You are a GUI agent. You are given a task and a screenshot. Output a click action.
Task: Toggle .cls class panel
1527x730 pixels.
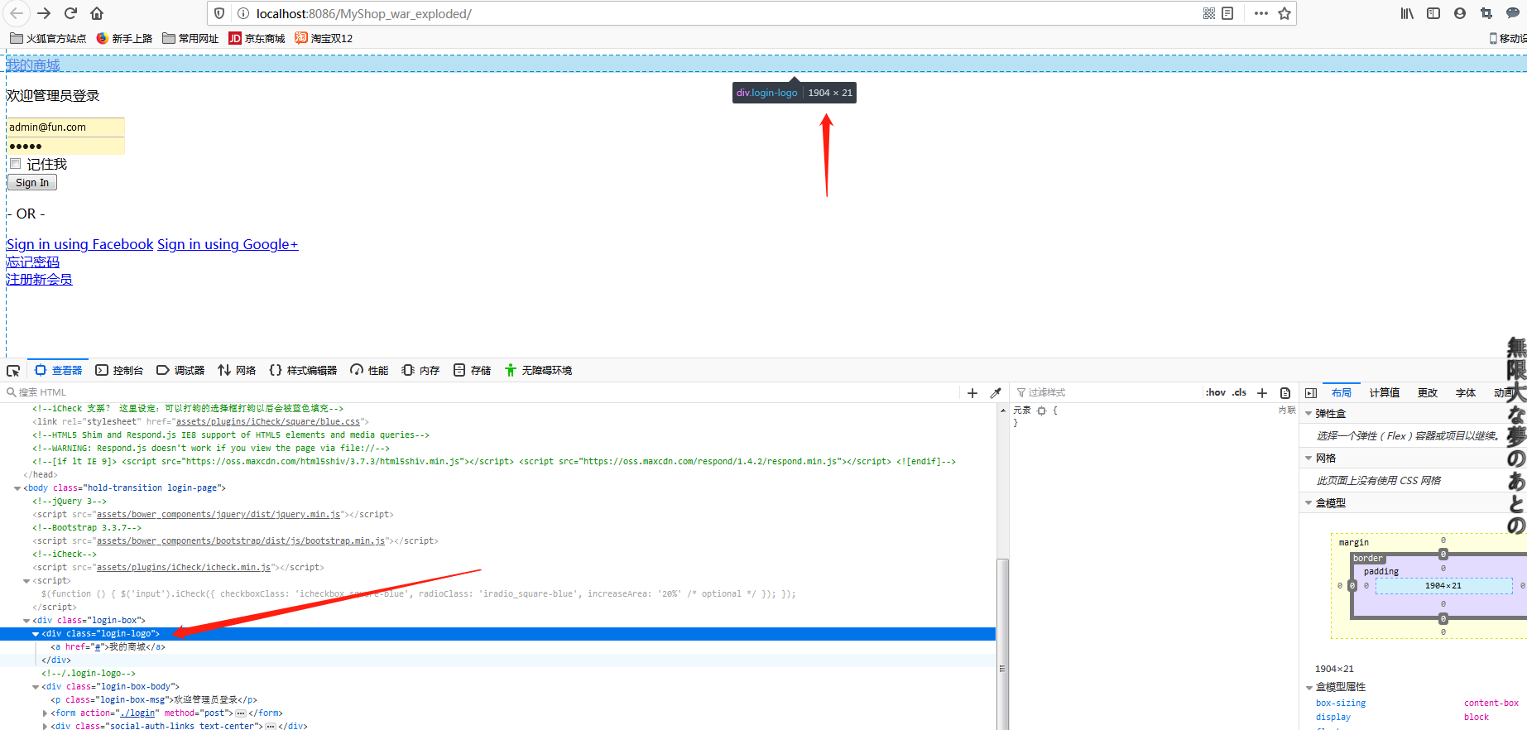[1239, 392]
